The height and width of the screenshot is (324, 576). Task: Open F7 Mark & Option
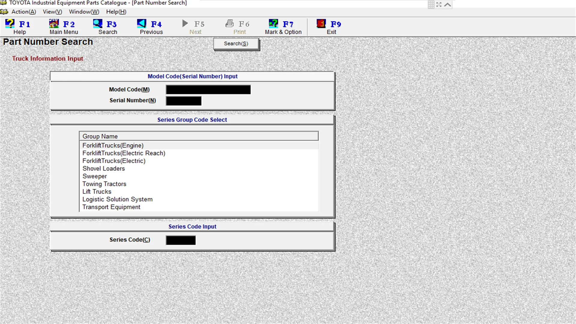283,27
